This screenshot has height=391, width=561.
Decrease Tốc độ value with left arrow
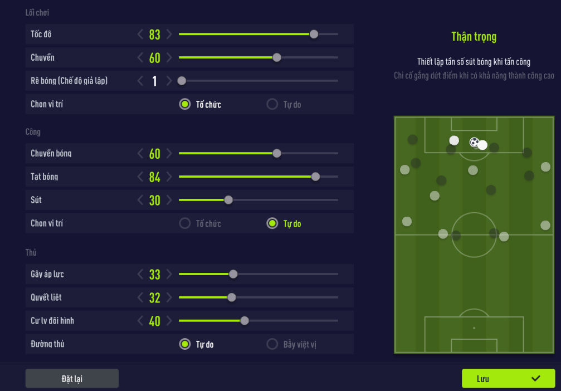coord(140,35)
